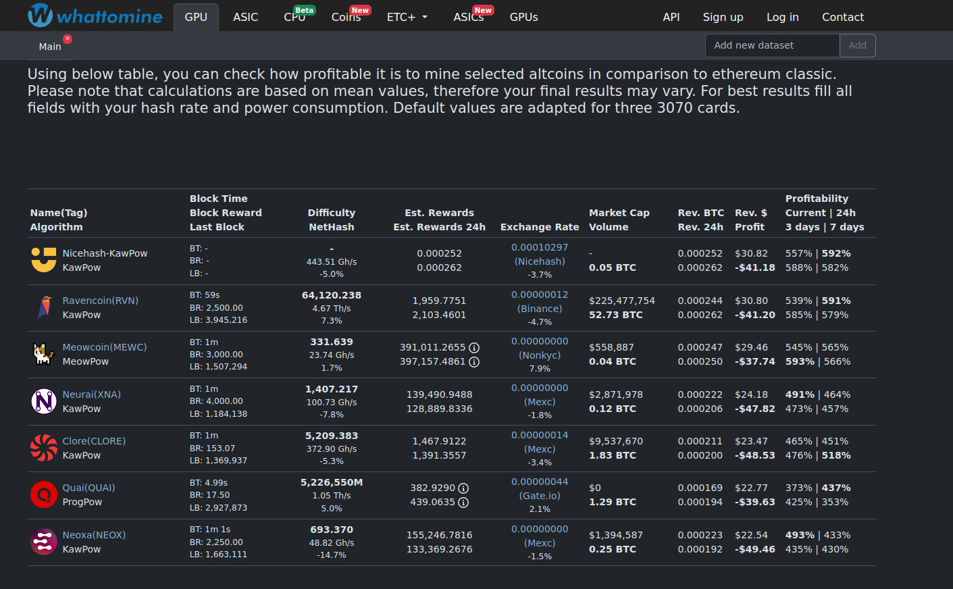The height and width of the screenshot is (589, 953).
Task: Open the Clore(CLORE) coin link
Action: (94, 441)
